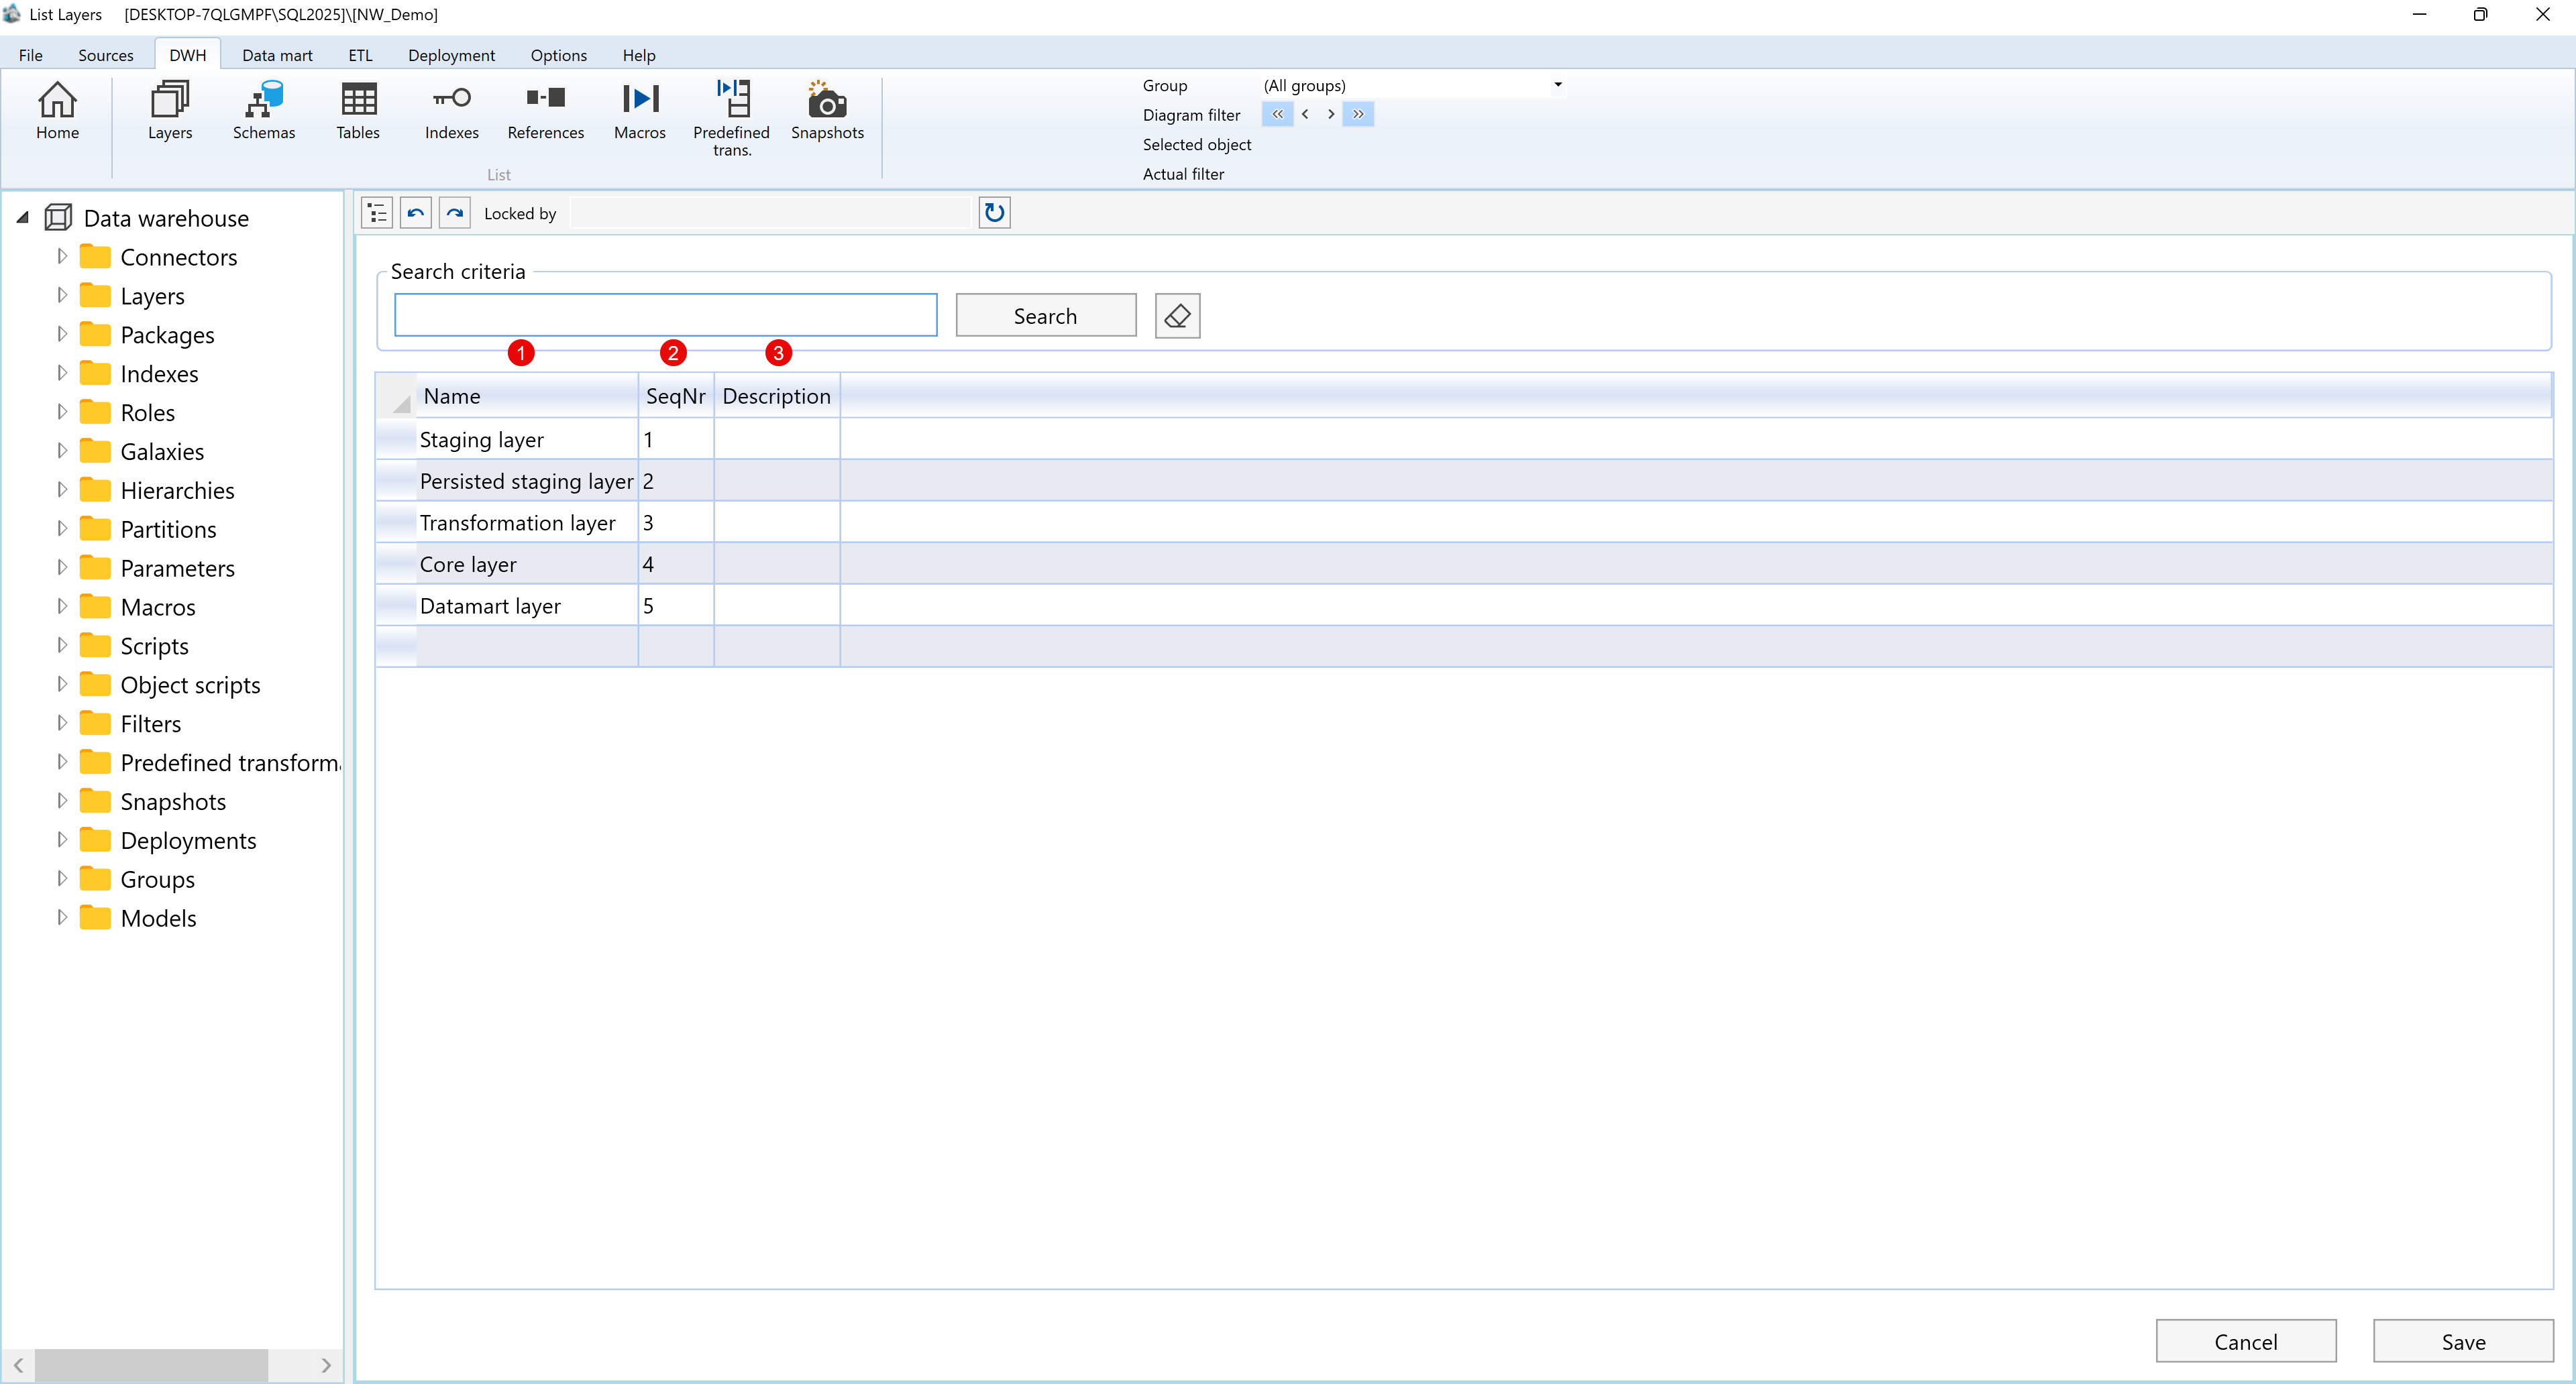Expand the Predefined transformations tree node

click(61, 762)
